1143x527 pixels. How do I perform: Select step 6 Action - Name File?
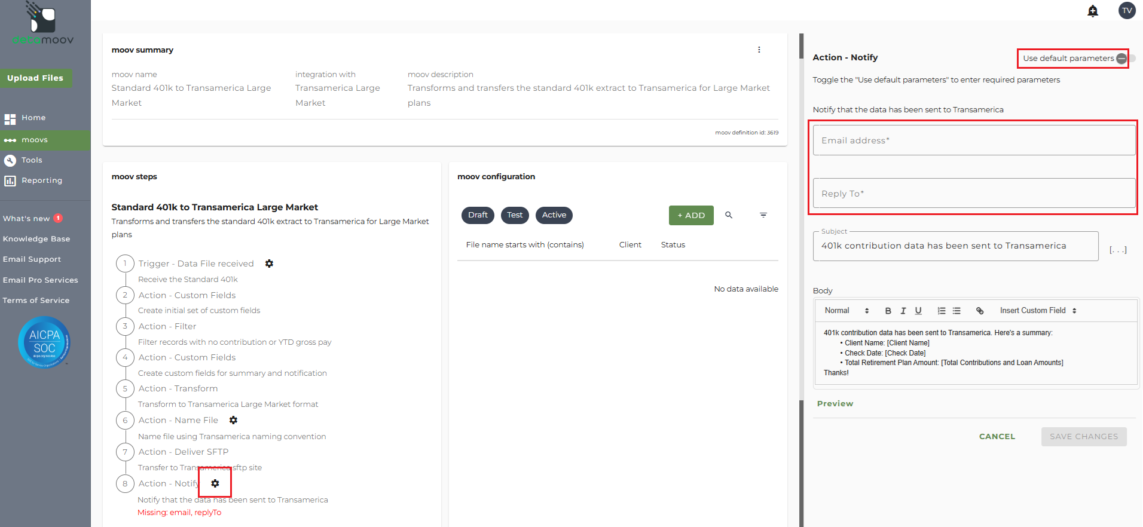point(178,420)
